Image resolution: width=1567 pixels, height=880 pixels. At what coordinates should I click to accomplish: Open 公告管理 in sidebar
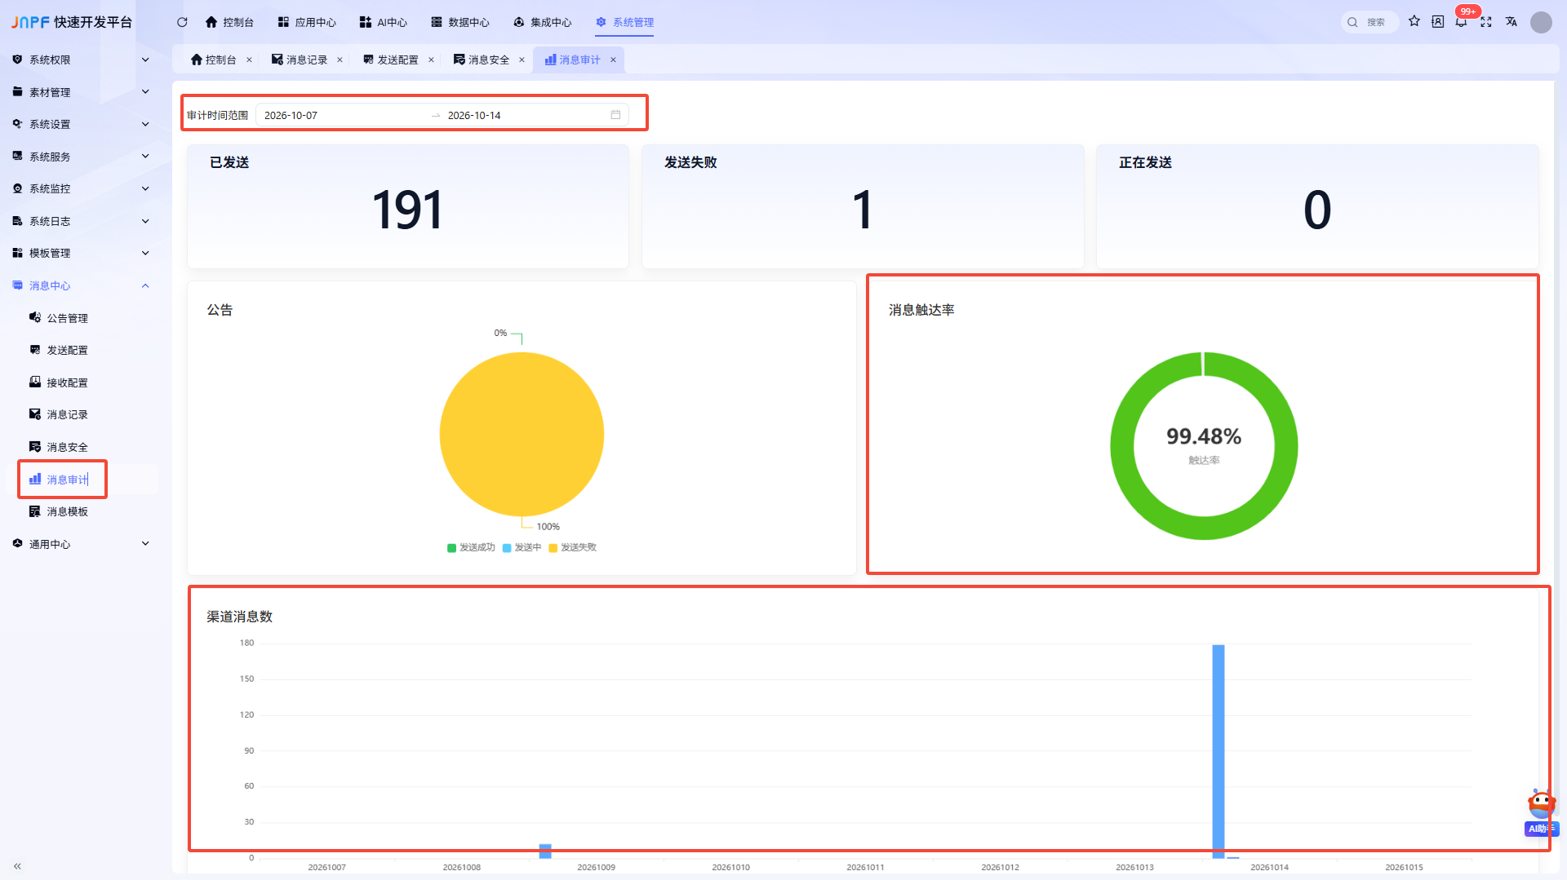click(x=67, y=318)
